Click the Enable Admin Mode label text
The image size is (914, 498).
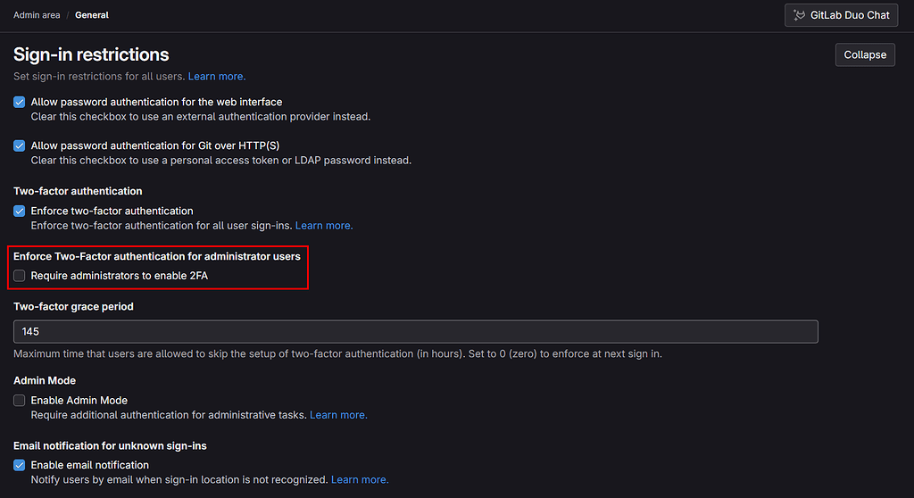click(79, 401)
